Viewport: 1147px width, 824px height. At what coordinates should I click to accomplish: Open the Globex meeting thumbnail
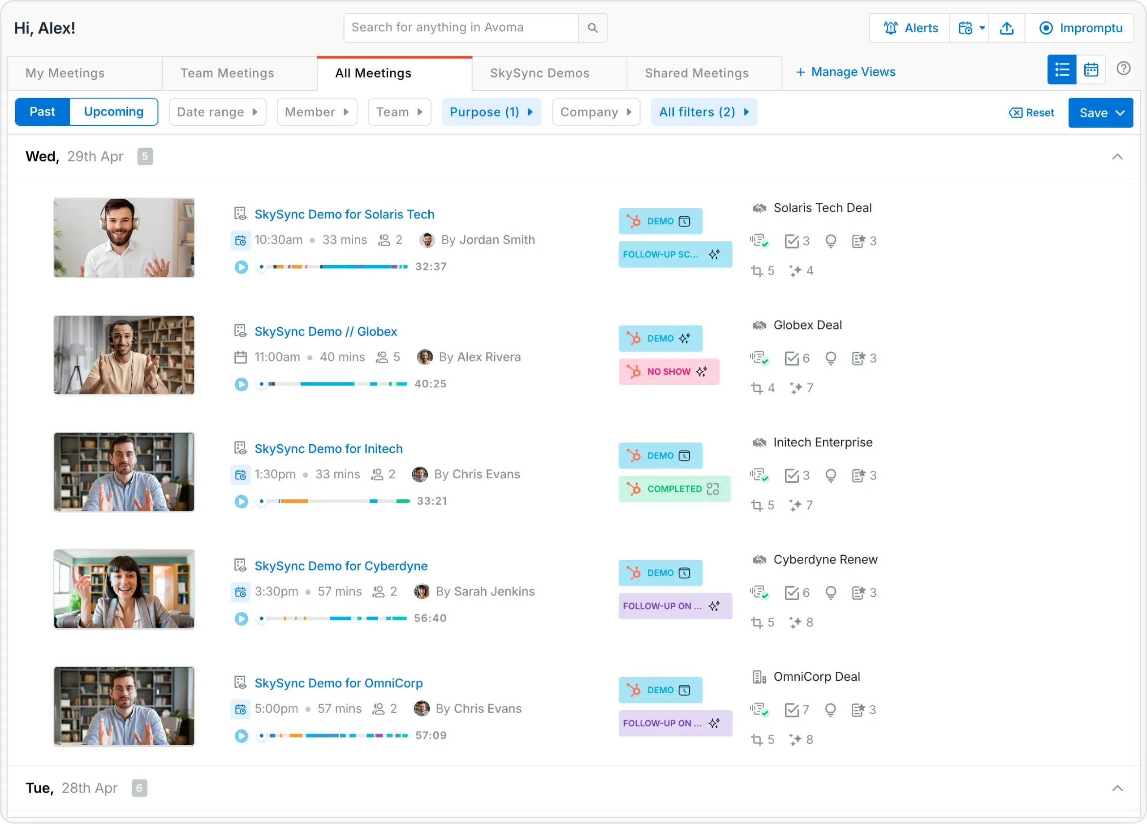pyautogui.click(x=124, y=355)
